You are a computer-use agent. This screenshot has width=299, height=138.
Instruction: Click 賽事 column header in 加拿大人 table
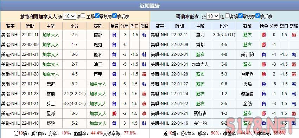[x=10, y=26]
